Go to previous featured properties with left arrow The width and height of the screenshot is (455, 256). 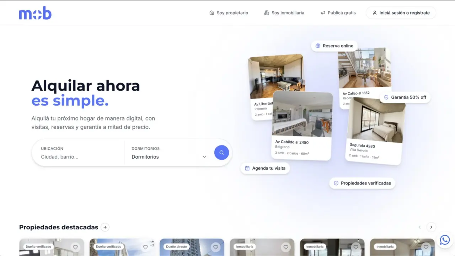pos(419,227)
